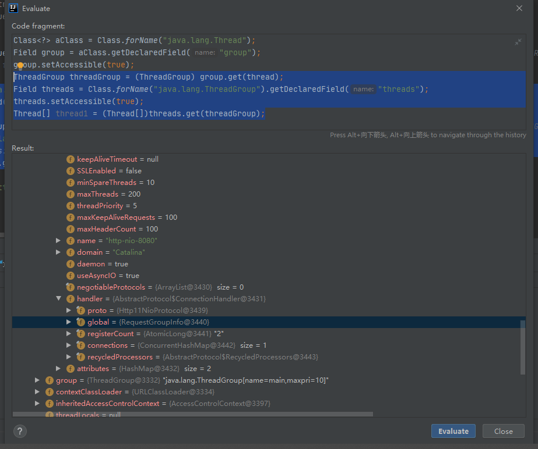Click the field icon beside maxThreads
The height and width of the screenshot is (449, 538).
[x=71, y=194]
